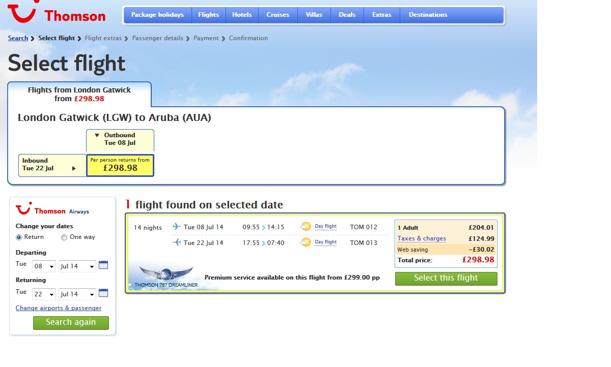Open the Returning month dropdown Jul 14
Image resolution: width=611 pixels, height=367 pixels.
click(x=77, y=294)
